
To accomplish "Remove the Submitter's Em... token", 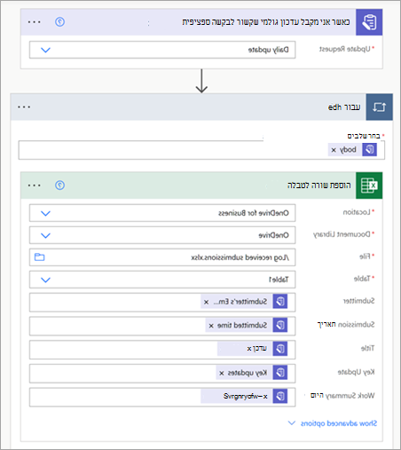I will (x=207, y=302).
